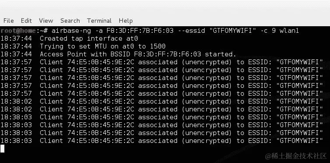Click the channel value 9 after -c
Screen dimensions: 330x163
(x=274, y=31)
